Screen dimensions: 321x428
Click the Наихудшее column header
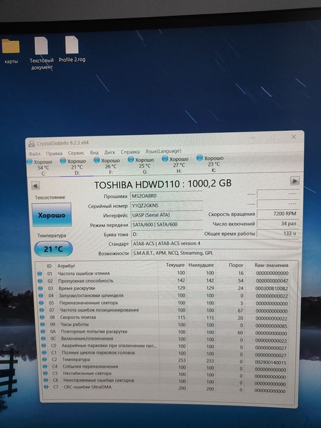[201, 265]
